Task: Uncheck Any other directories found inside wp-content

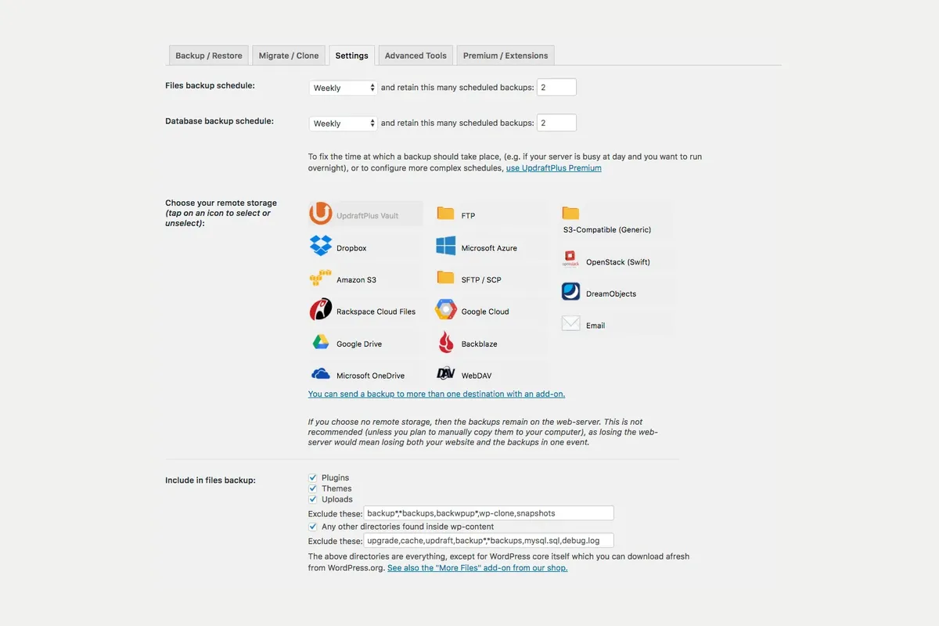Action: (x=313, y=527)
